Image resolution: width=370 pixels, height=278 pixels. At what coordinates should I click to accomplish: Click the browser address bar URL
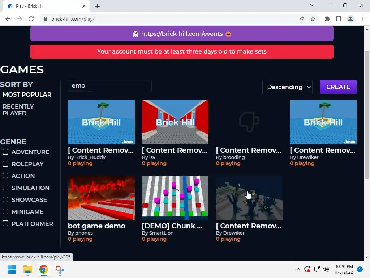click(x=73, y=19)
